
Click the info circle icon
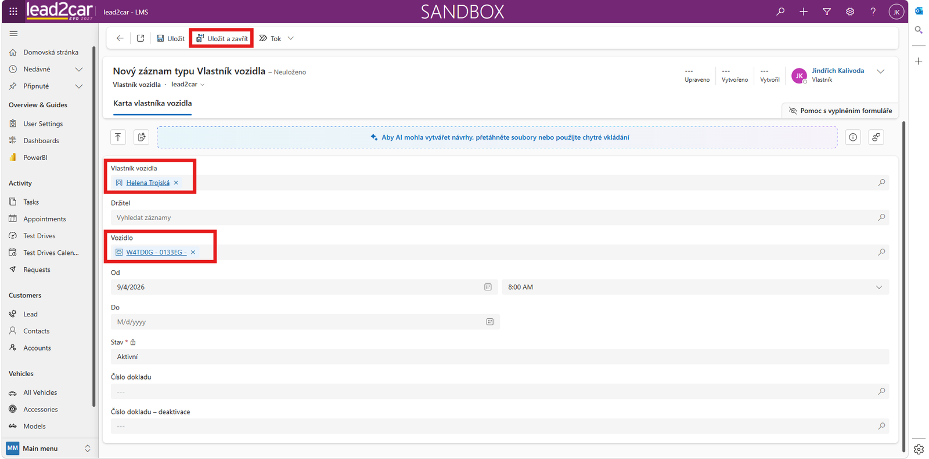click(853, 137)
